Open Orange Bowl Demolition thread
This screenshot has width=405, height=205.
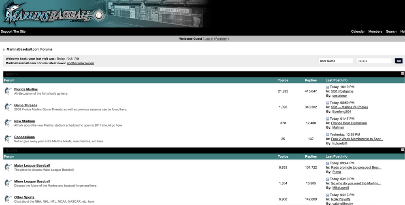(349, 123)
